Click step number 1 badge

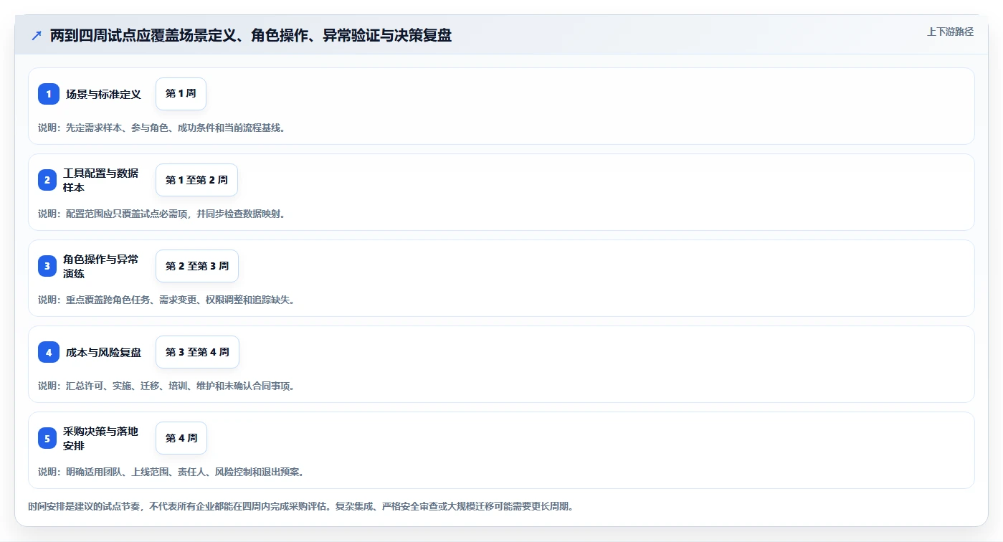click(49, 94)
